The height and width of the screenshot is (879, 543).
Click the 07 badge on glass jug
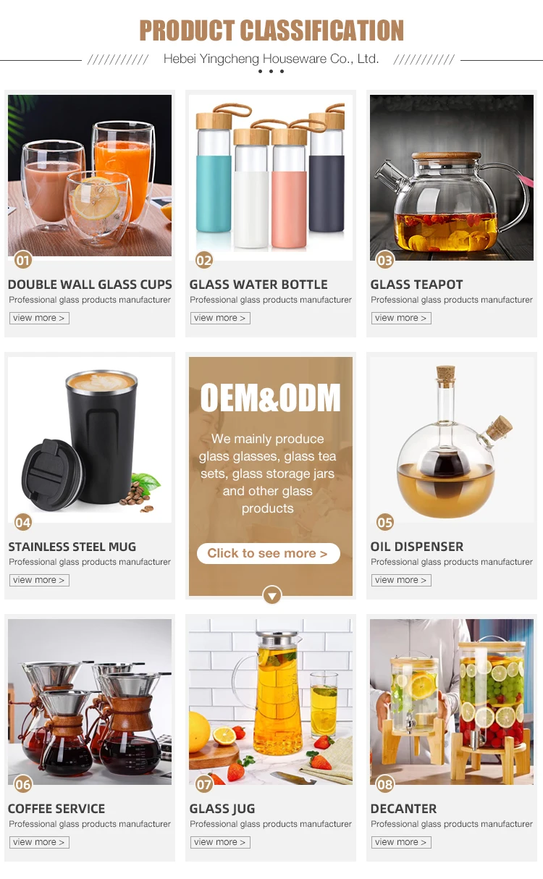pos(204,784)
